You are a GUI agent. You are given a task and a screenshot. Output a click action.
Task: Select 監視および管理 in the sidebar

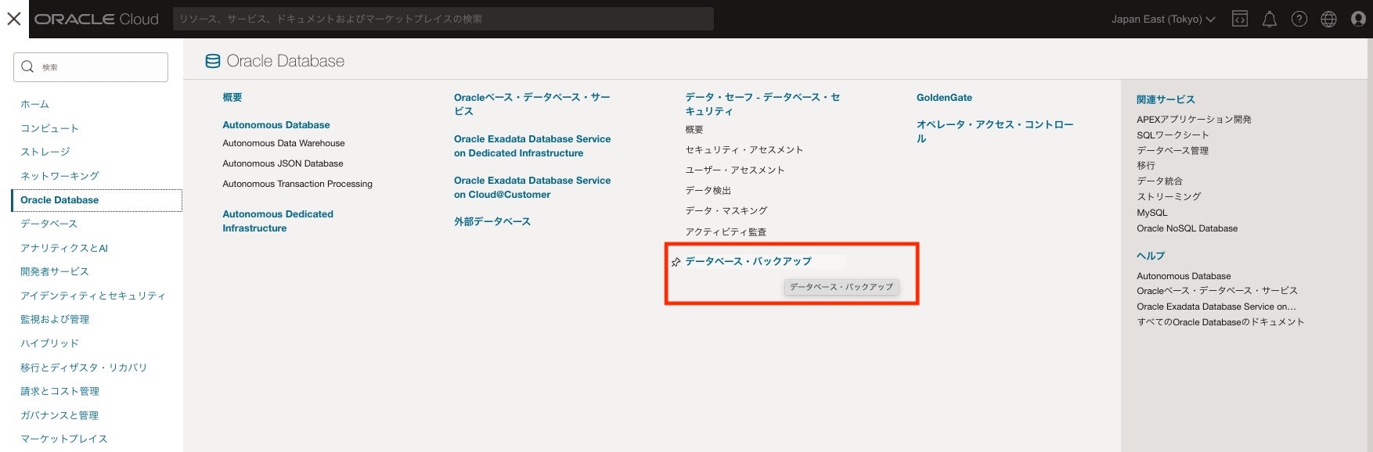[x=55, y=319]
